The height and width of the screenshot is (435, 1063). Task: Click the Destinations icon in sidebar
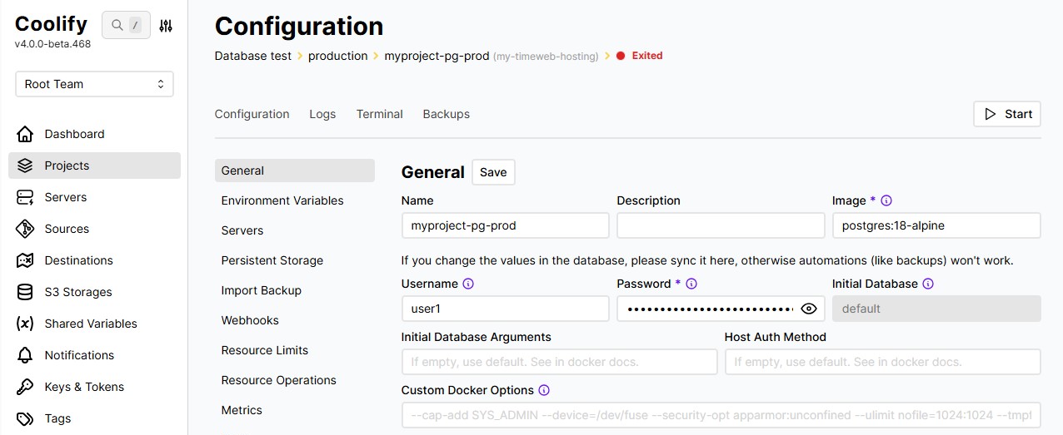(x=25, y=260)
